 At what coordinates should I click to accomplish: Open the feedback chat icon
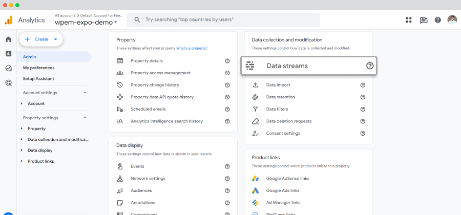[x=424, y=20]
